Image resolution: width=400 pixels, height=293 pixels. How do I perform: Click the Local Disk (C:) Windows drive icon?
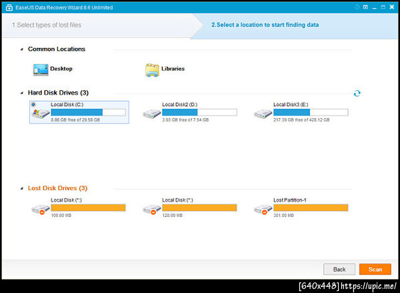pos(41,113)
